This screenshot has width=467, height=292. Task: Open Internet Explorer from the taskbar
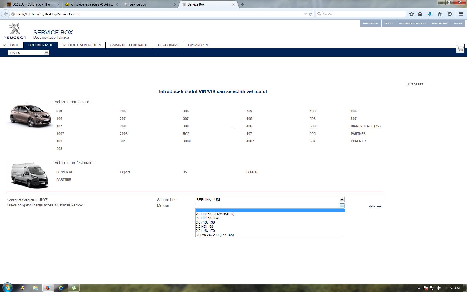pos(61,288)
